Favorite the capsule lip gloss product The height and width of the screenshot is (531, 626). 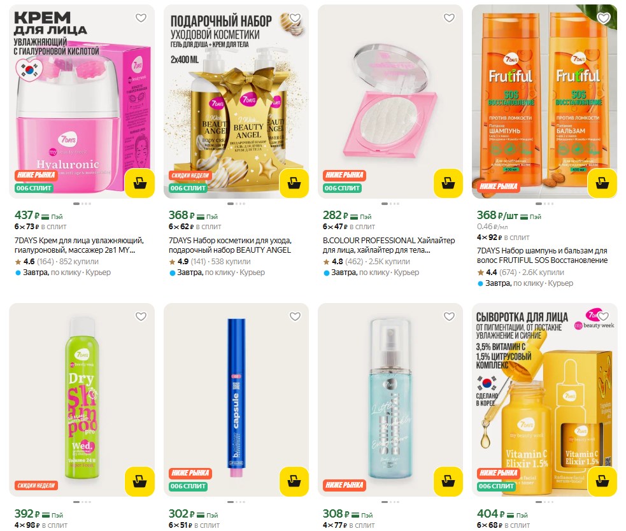pos(295,316)
